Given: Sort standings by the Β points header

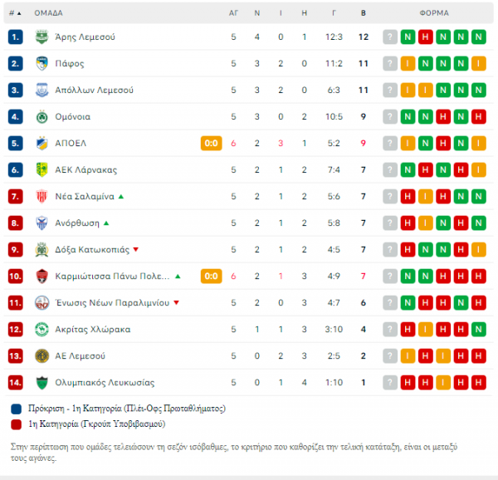Looking at the screenshot, I should [364, 13].
